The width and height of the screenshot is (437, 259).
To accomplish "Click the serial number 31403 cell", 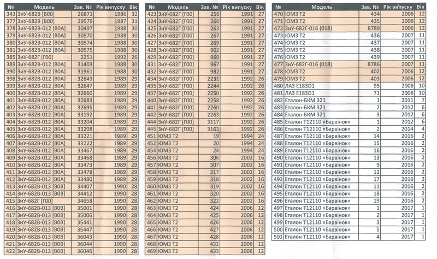I will [83, 64].
